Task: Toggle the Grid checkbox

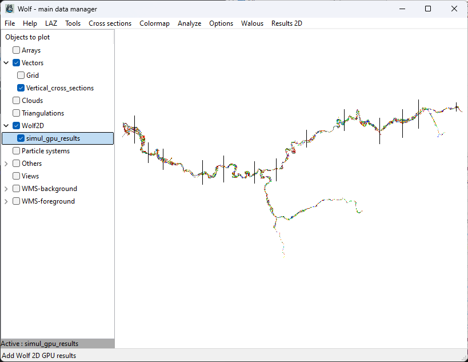Action: (x=21, y=75)
